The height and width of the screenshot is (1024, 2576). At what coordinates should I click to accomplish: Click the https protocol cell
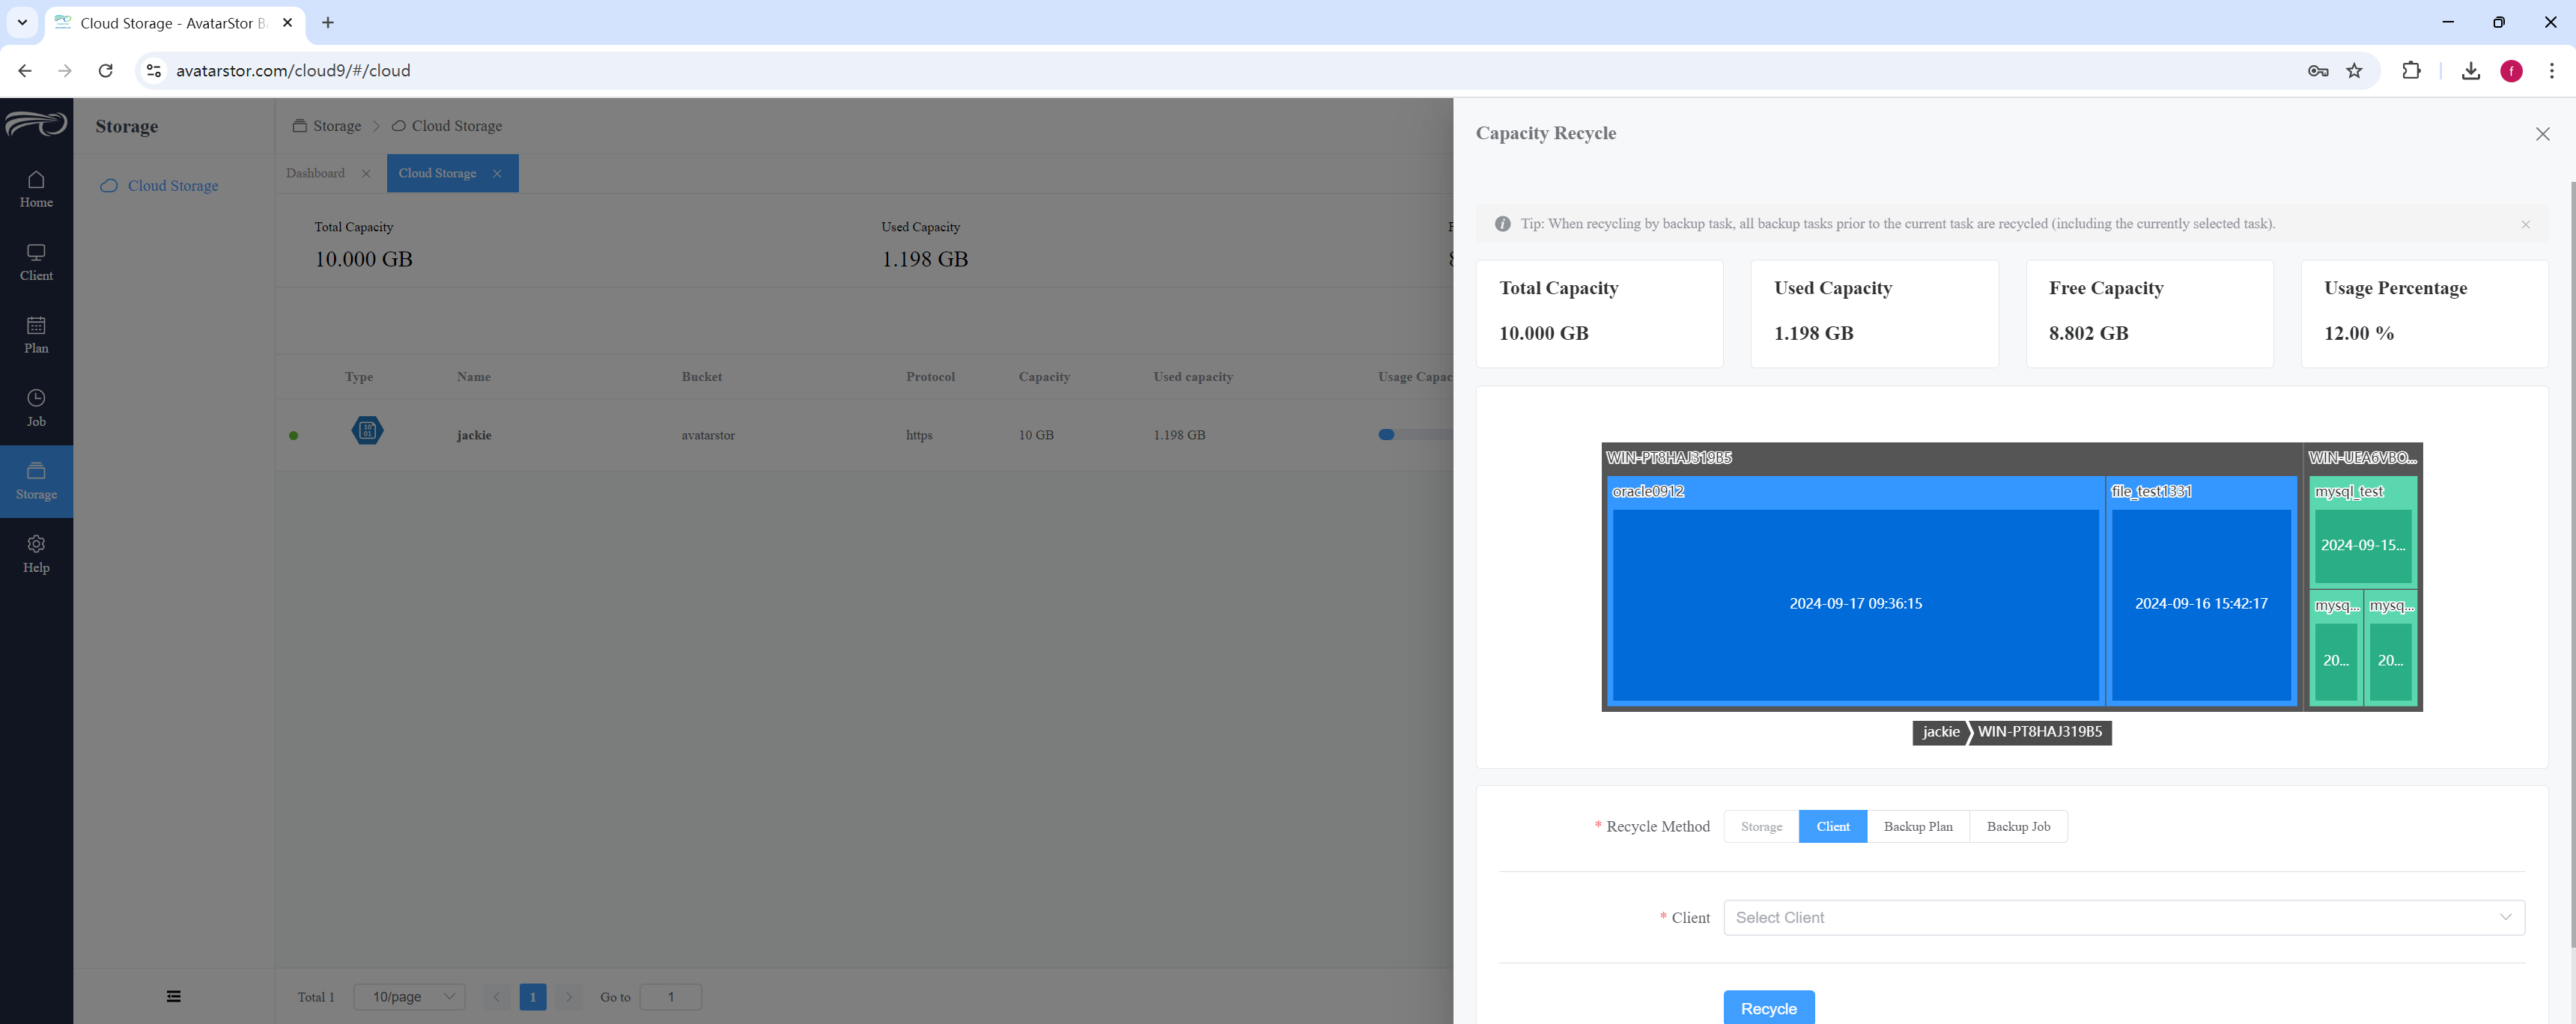919,435
